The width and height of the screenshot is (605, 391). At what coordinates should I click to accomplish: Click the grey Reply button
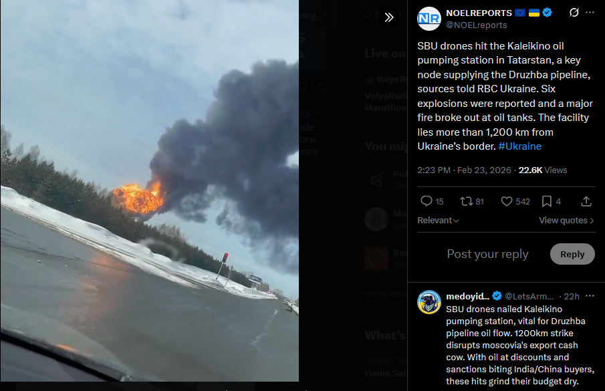click(x=572, y=254)
